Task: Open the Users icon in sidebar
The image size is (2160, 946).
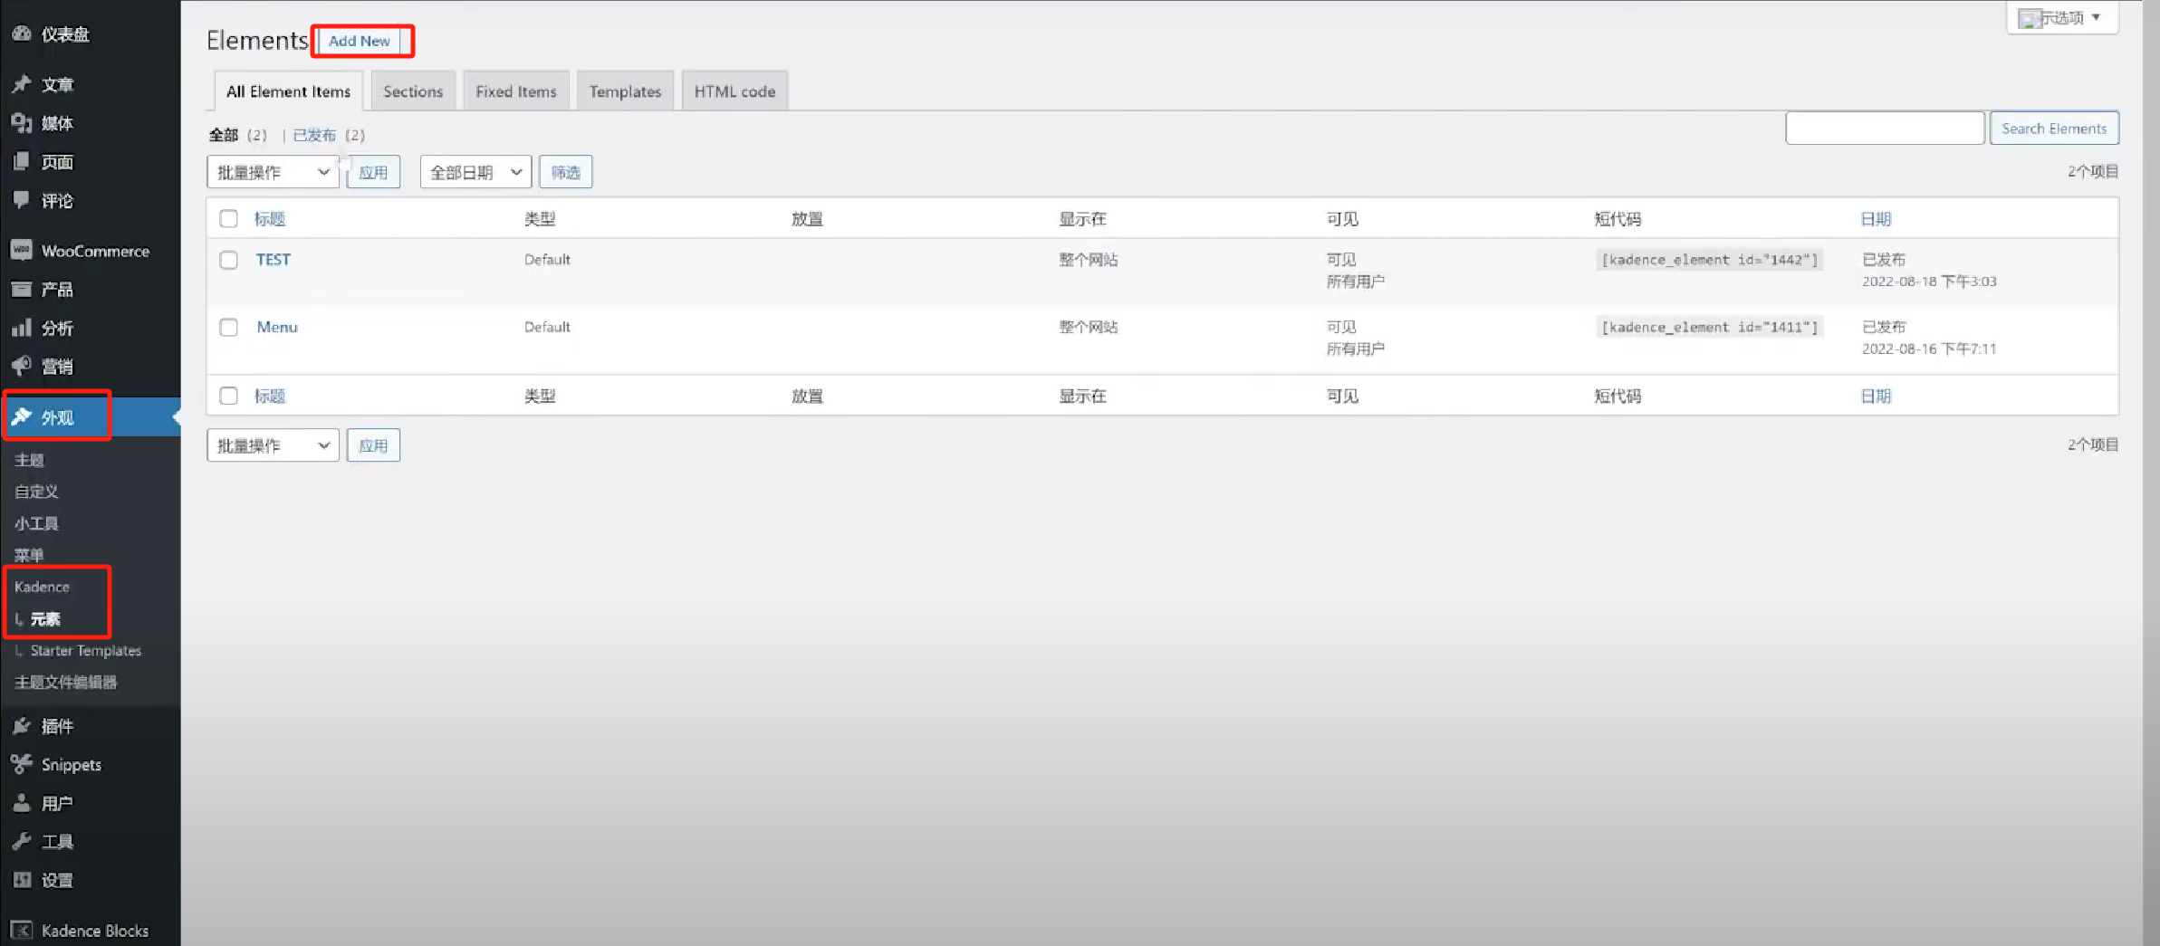Action: pyautogui.click(x=22, y=803)
